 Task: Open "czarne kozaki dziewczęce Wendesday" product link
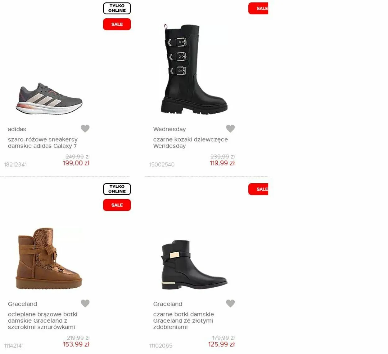coord(190,143)
